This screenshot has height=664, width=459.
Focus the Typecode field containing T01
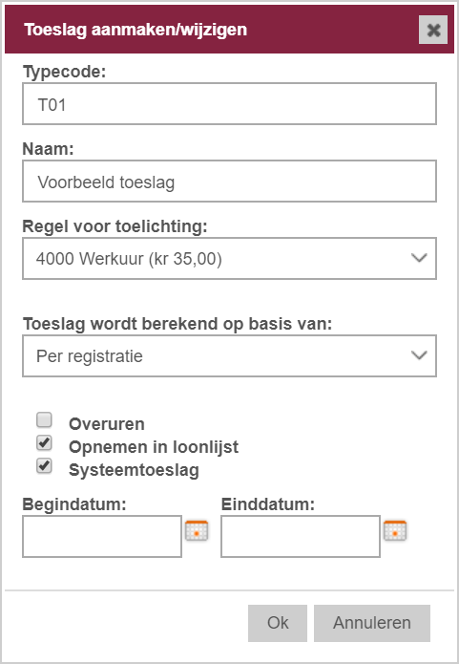click(x=229, y=104)
